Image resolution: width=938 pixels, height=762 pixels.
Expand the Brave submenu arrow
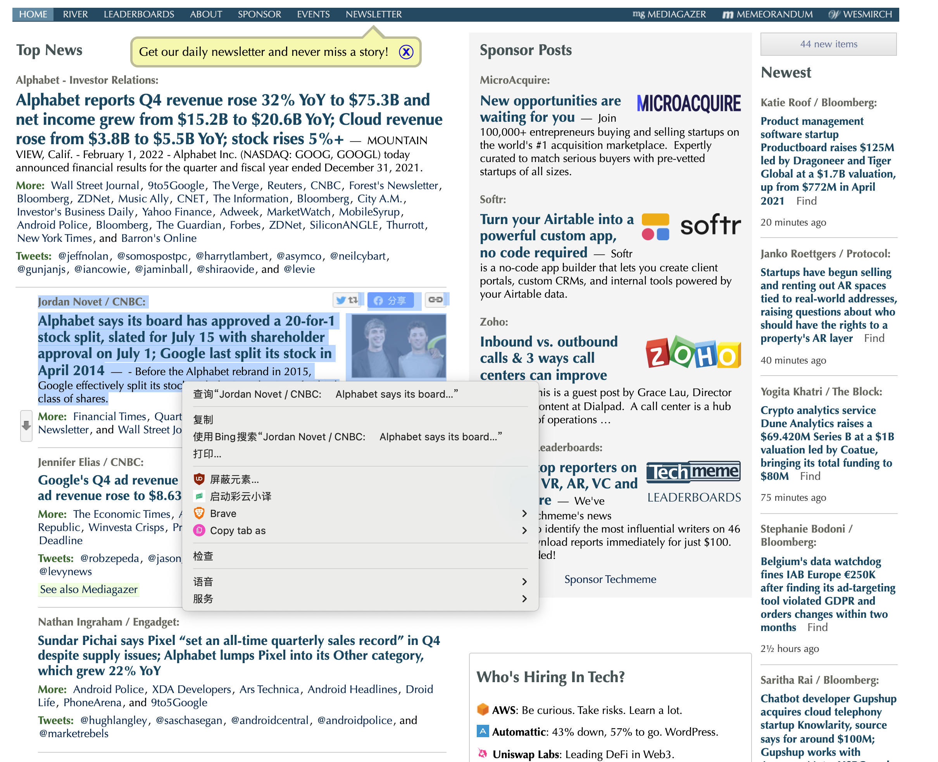click(524, 513)
